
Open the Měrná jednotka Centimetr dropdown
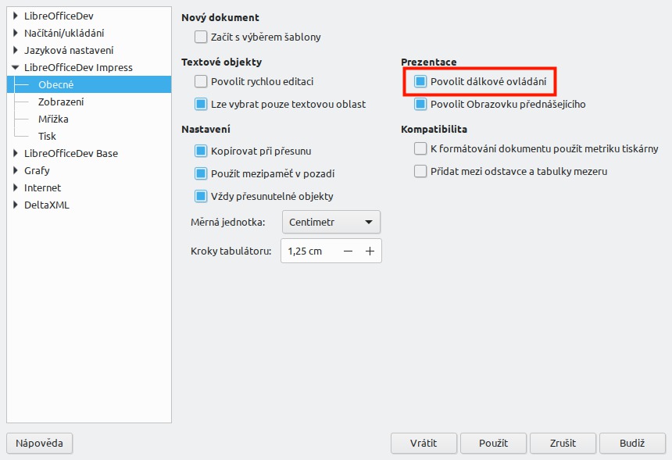331,222
